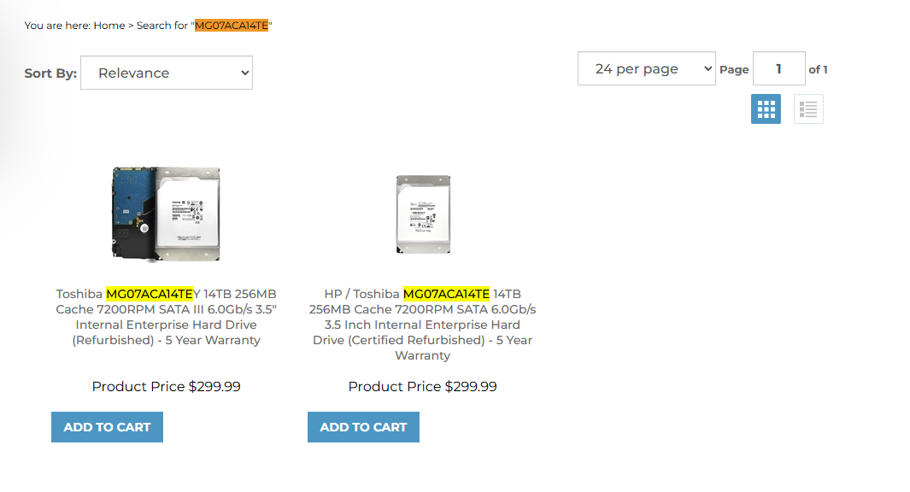Open the Toshiba MG07ACA14TEY Refurbished product title
This screenshot has height=492, width=910.
167,317
